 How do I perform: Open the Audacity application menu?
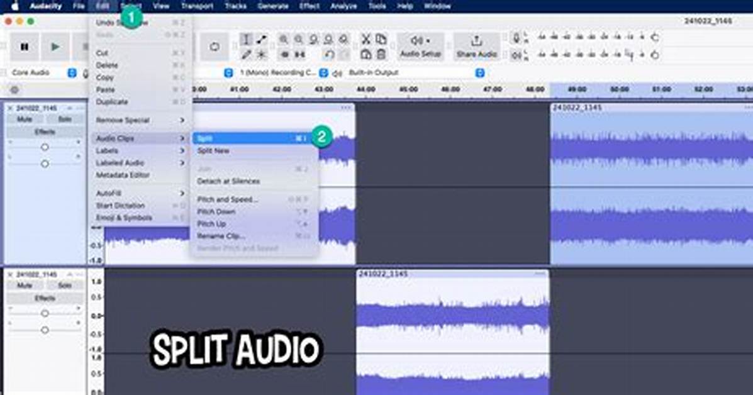[46, 6]
